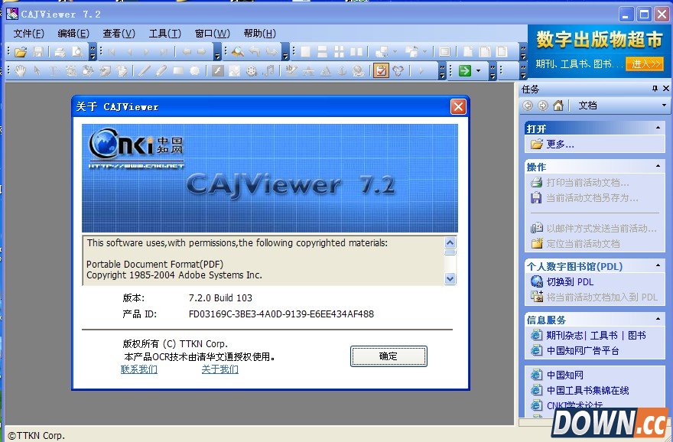Image resolution: width=673 pixels, height=442 pixels.
Task: Click the back arrow in the 任务 pane
Action: pos(528,105)
